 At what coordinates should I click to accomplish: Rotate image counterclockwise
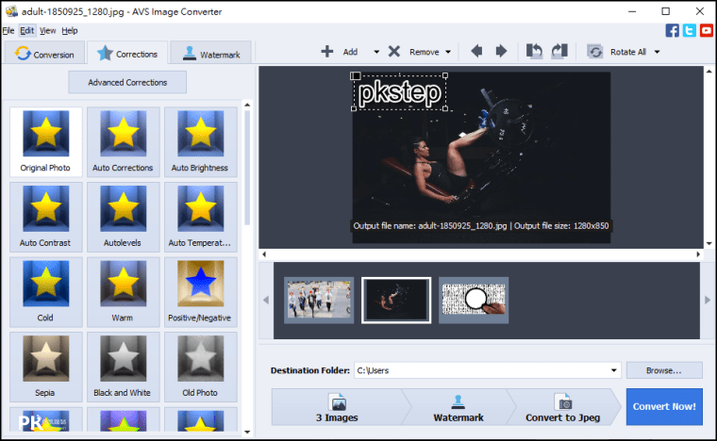(x=534, y=51)
